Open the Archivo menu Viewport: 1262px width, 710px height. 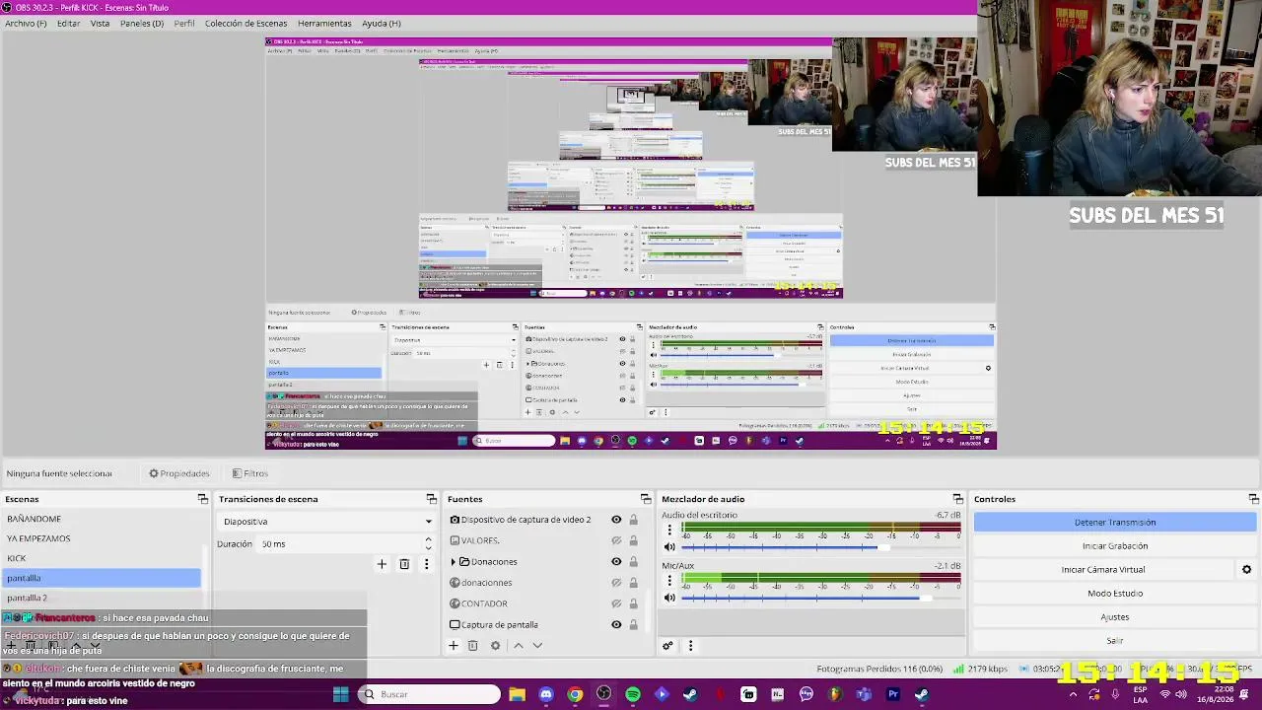pyautogui.click(x=26, y=23)
